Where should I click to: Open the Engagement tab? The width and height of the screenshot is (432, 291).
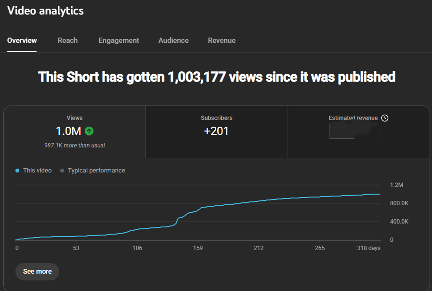[119, 40]
